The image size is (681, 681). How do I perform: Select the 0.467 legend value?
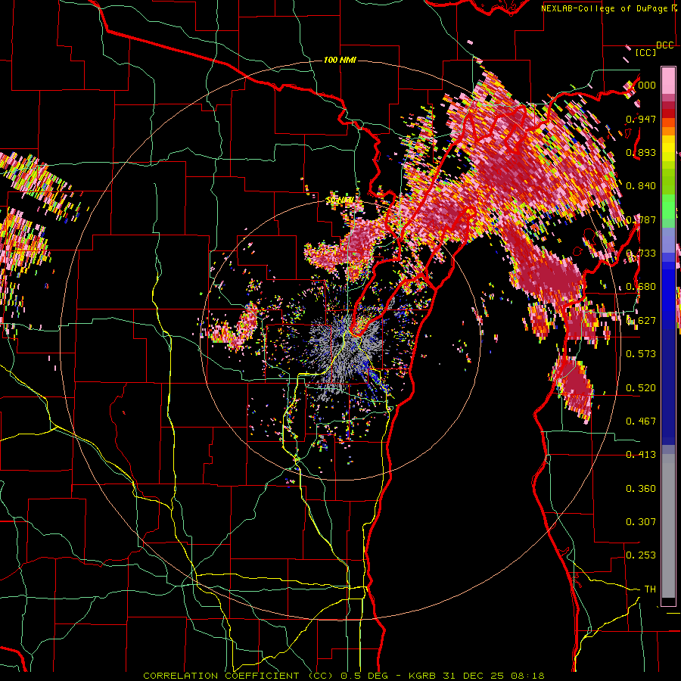641,421
